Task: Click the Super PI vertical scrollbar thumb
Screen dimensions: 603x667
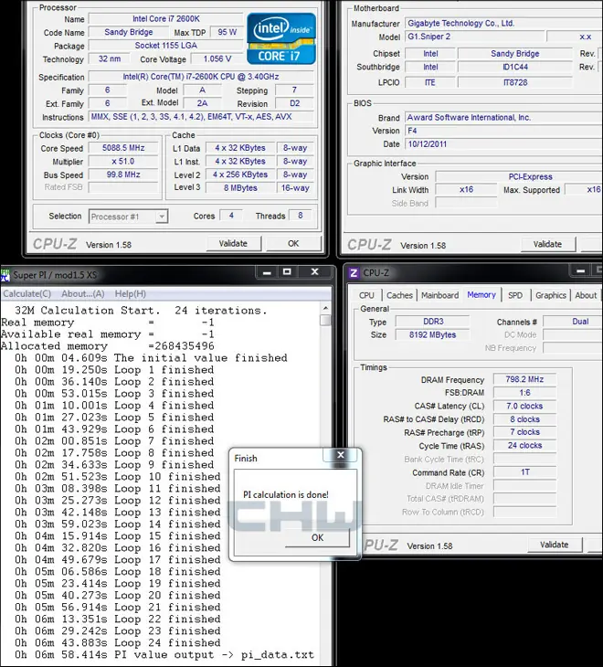Action: [325, 320]
